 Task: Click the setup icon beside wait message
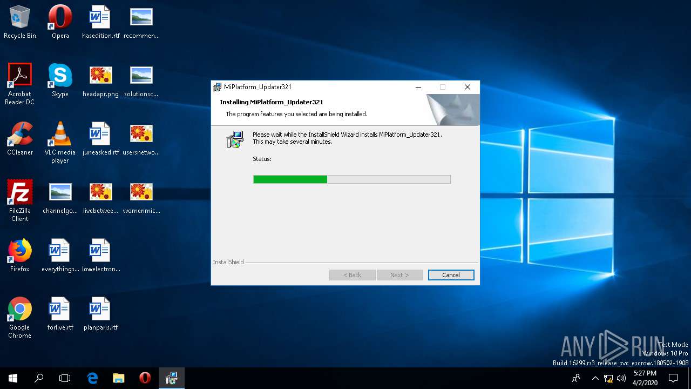pos(235,139)
